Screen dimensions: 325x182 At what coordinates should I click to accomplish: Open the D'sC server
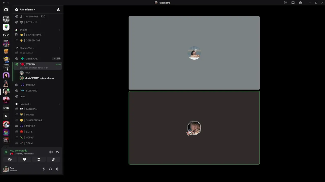[6, 108]
